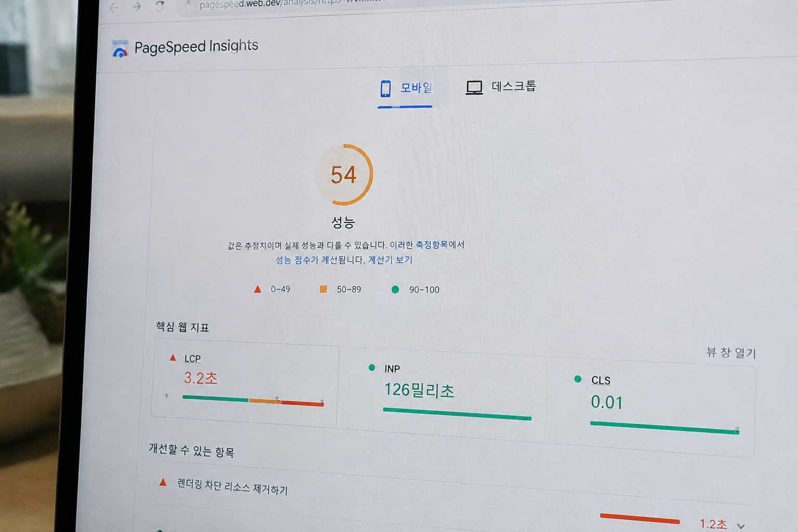Click the LCP metric label
This screenshot has height=532, width=798.
[193, 358]
